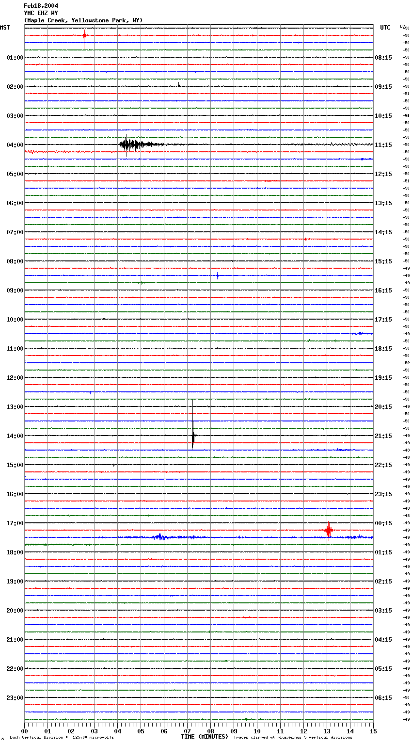Select the 02:00 MST time label

click(15, 87)
